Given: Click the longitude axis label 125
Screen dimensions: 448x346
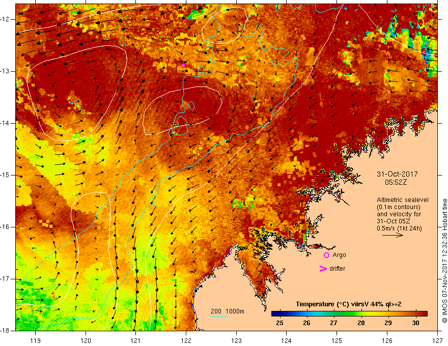Looking at the screenshot, I should (x=337, y=340).
